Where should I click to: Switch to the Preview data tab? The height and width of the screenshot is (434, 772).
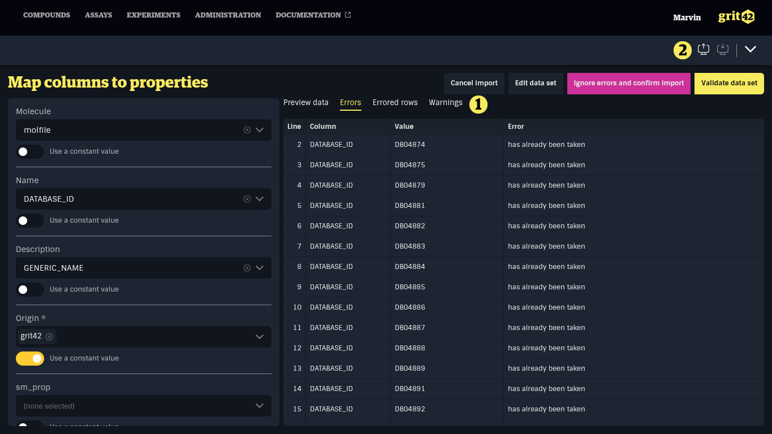point(306,102)
